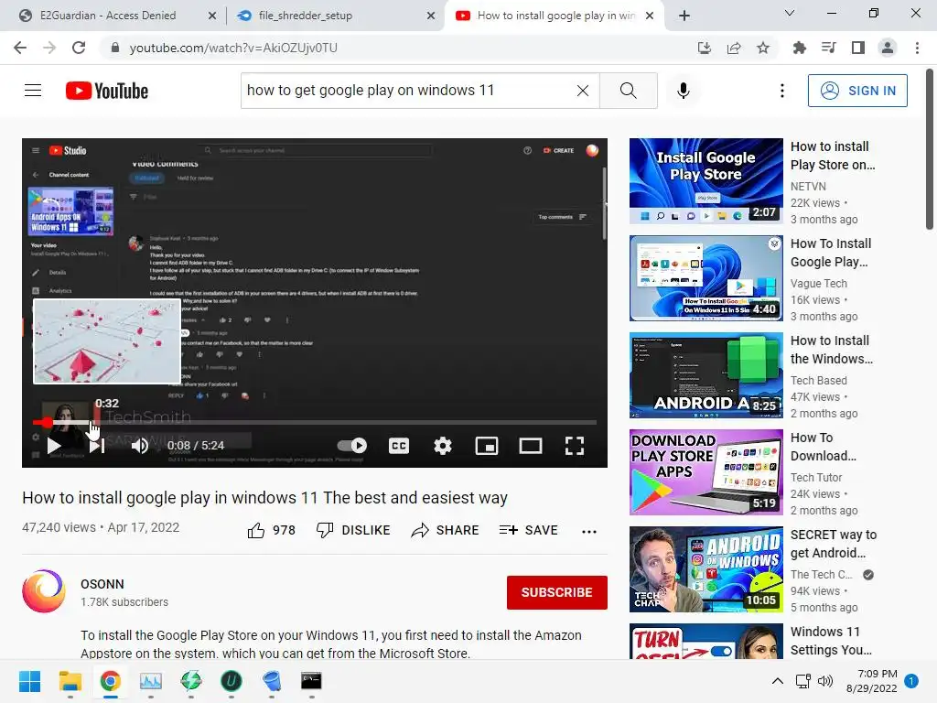Image resolution: width=937 pixels, height=703 pixels.
Task: Open the volume speaker tray icon
Action: 825,681
